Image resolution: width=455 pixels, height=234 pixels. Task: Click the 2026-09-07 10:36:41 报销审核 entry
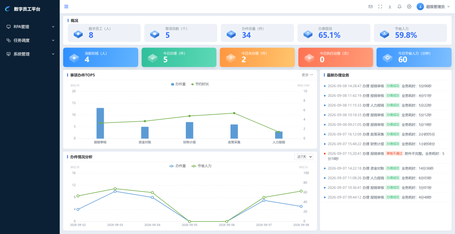pos(385,187)
